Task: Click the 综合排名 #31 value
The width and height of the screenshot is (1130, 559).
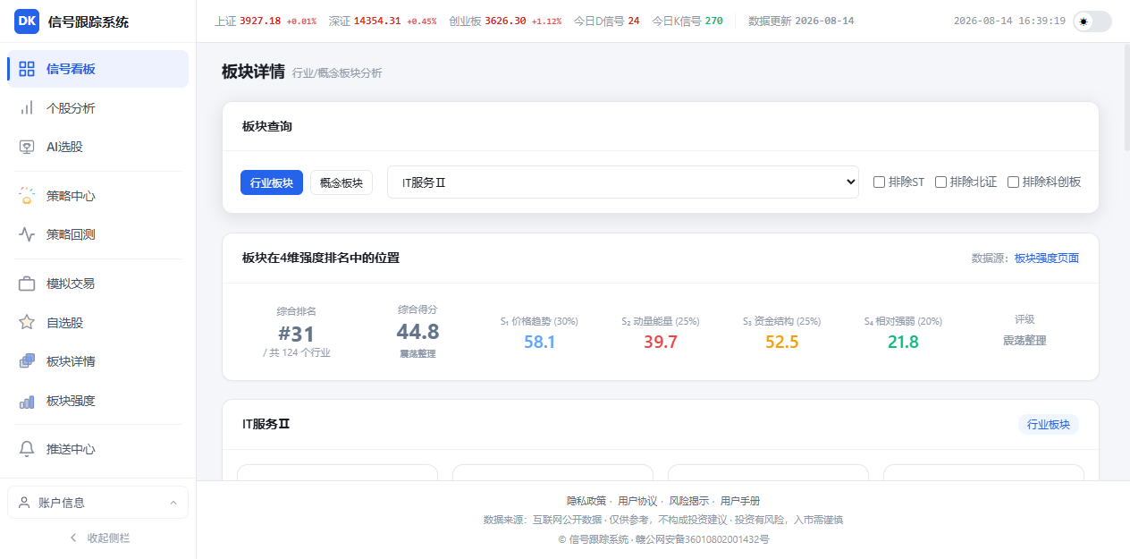Action: pos(297,334)
